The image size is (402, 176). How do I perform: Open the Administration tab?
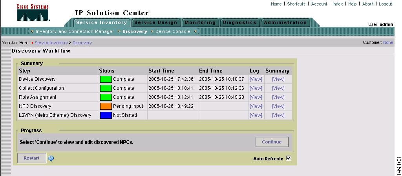point(285,22)
